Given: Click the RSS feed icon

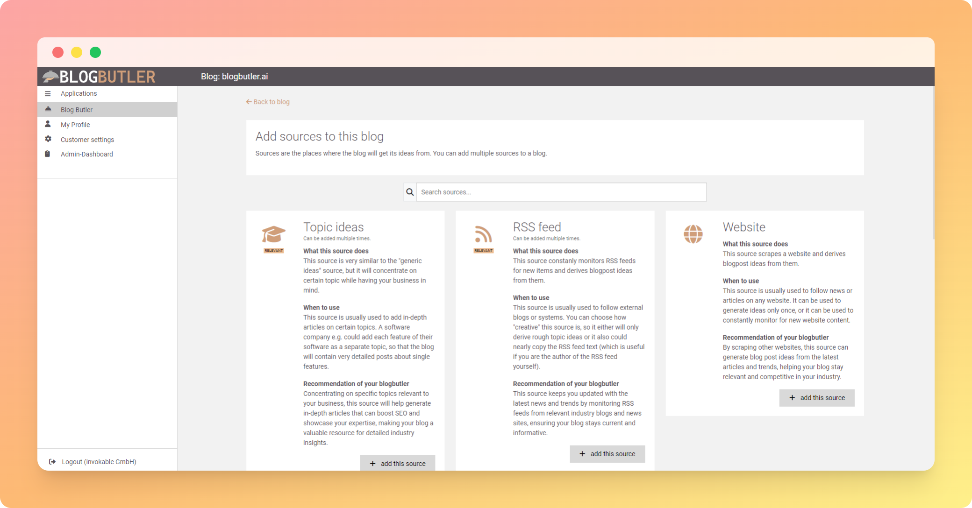Looking at the screenshot, I should (483, 234).
